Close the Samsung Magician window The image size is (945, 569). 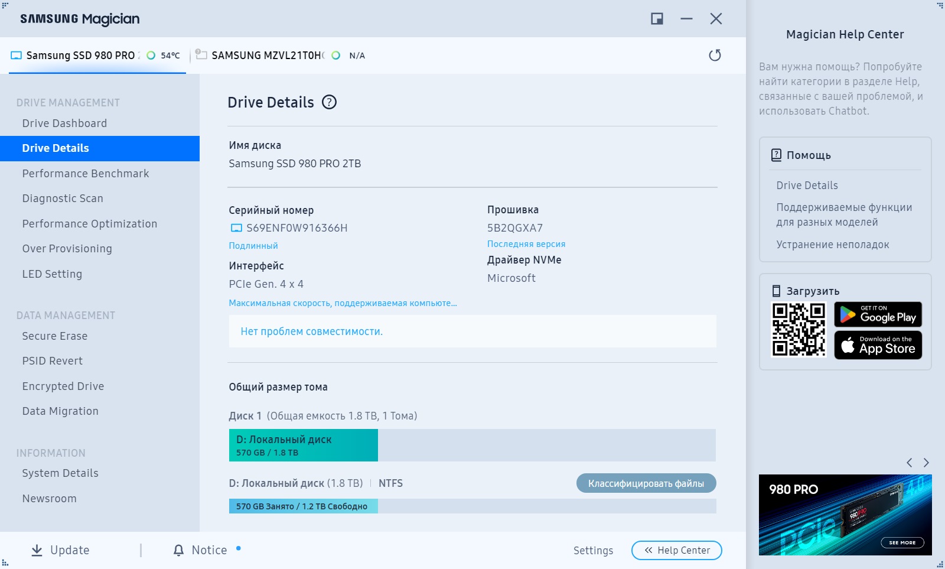point(716,19)
